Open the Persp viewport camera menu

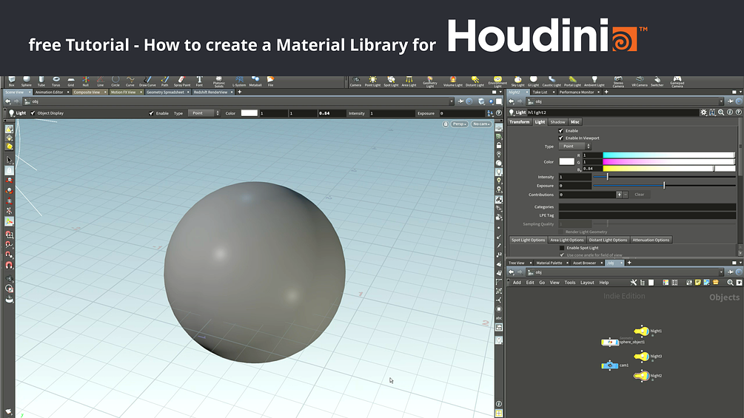click(x=459, y=124)
